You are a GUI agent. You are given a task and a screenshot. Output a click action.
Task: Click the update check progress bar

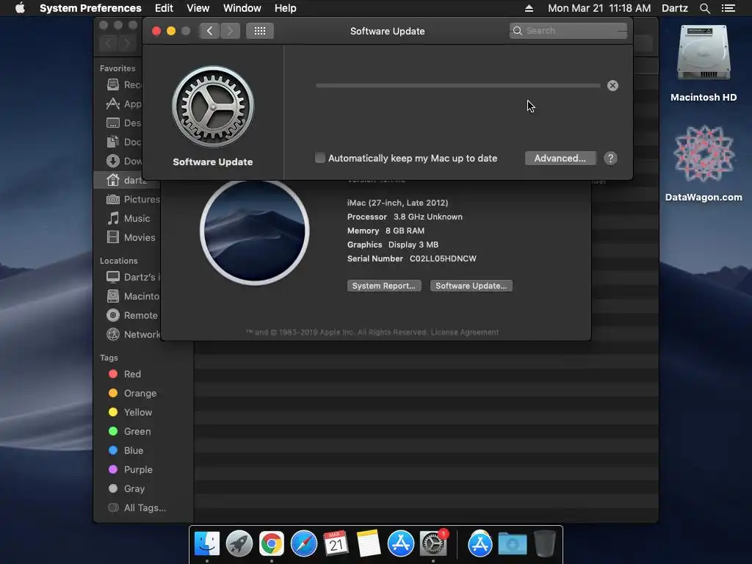coord(458,85)
